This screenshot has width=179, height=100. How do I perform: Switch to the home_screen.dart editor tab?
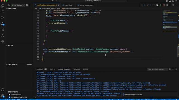point(86,5)
